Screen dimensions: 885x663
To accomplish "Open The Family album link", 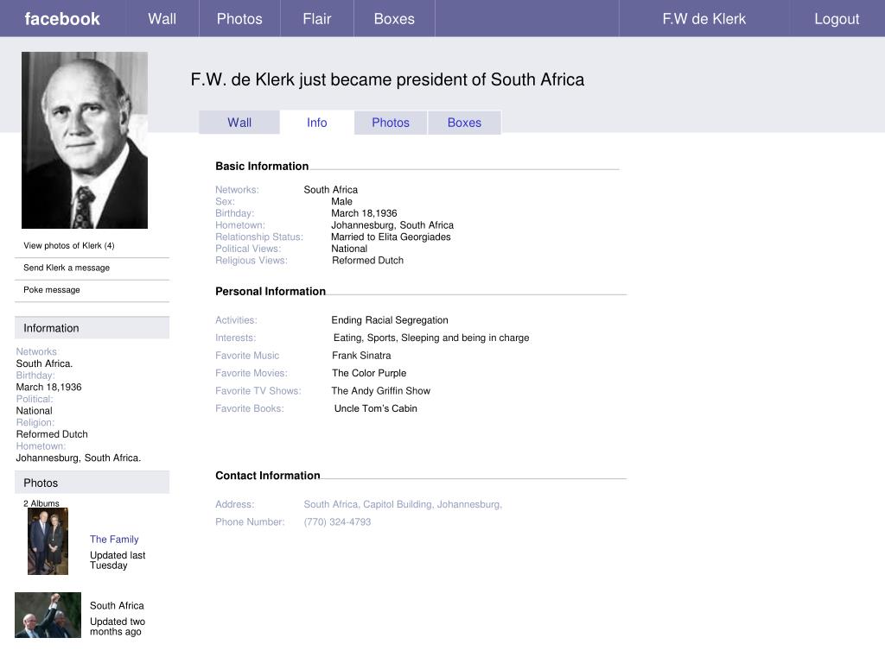I will click(114, 539).
